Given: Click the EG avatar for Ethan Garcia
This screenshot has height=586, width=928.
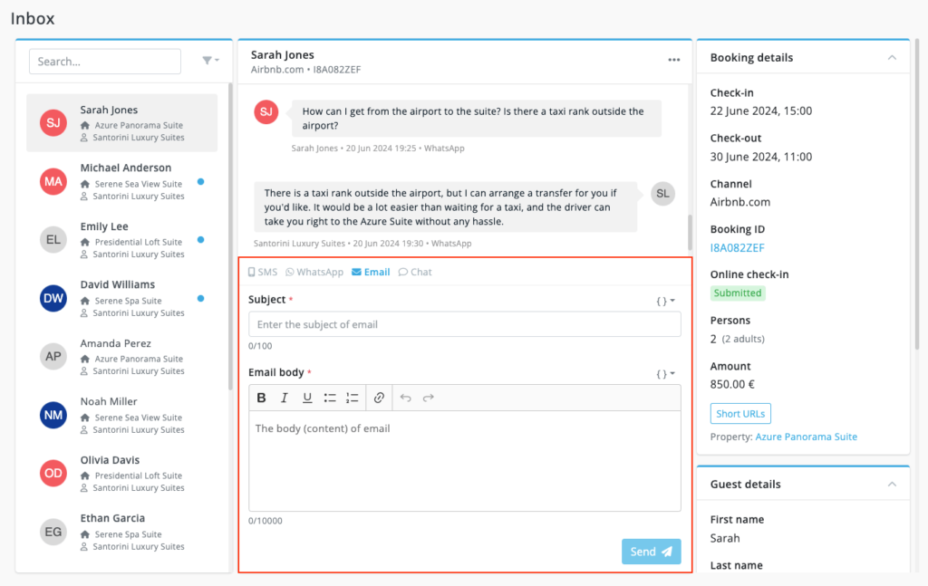Looking at the screenshot, I should tap(53, 532).
